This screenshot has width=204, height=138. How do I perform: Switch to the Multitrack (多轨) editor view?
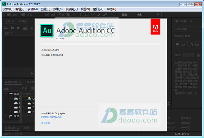click(x=27, y=15)
